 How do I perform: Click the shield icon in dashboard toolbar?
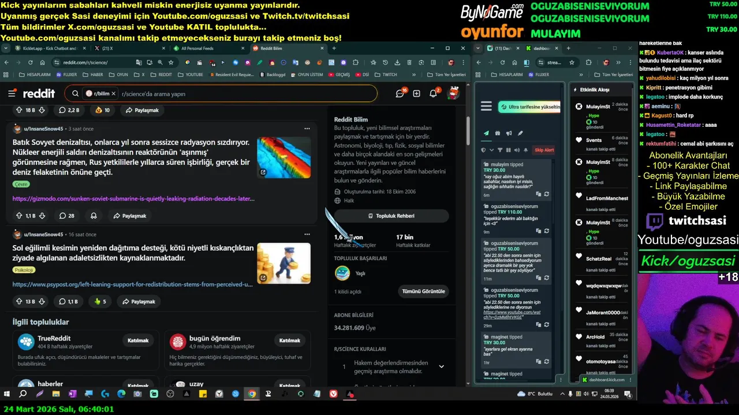pyautogui.click(x=484, y=150)
